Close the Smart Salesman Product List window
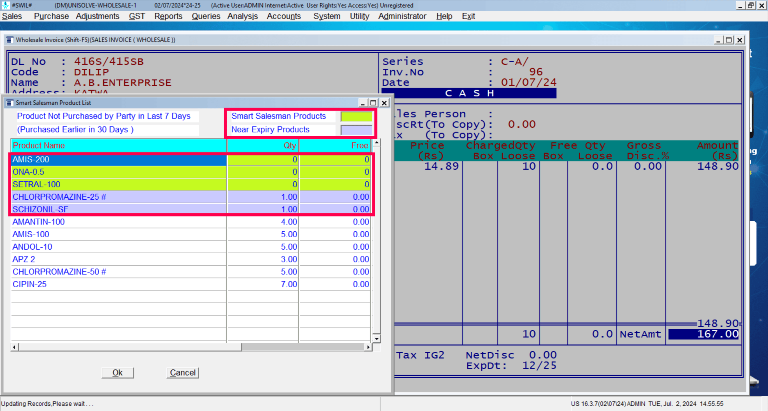768x411 pixels. coord(384,103)
